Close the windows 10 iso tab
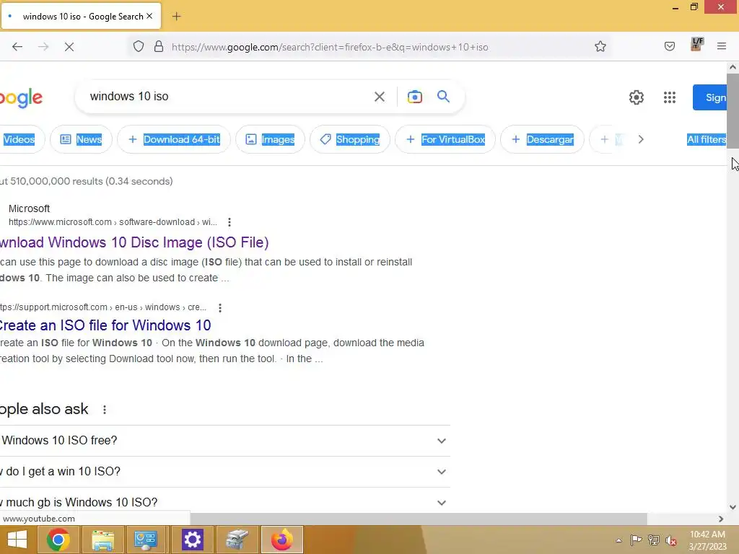The image size is (739, 554). point(149,16)
